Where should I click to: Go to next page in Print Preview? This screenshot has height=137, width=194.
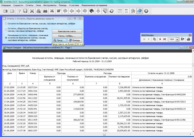[x=160, y=39]
